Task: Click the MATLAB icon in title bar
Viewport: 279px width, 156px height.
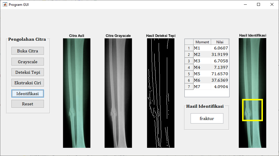Action: coord(5,4)
